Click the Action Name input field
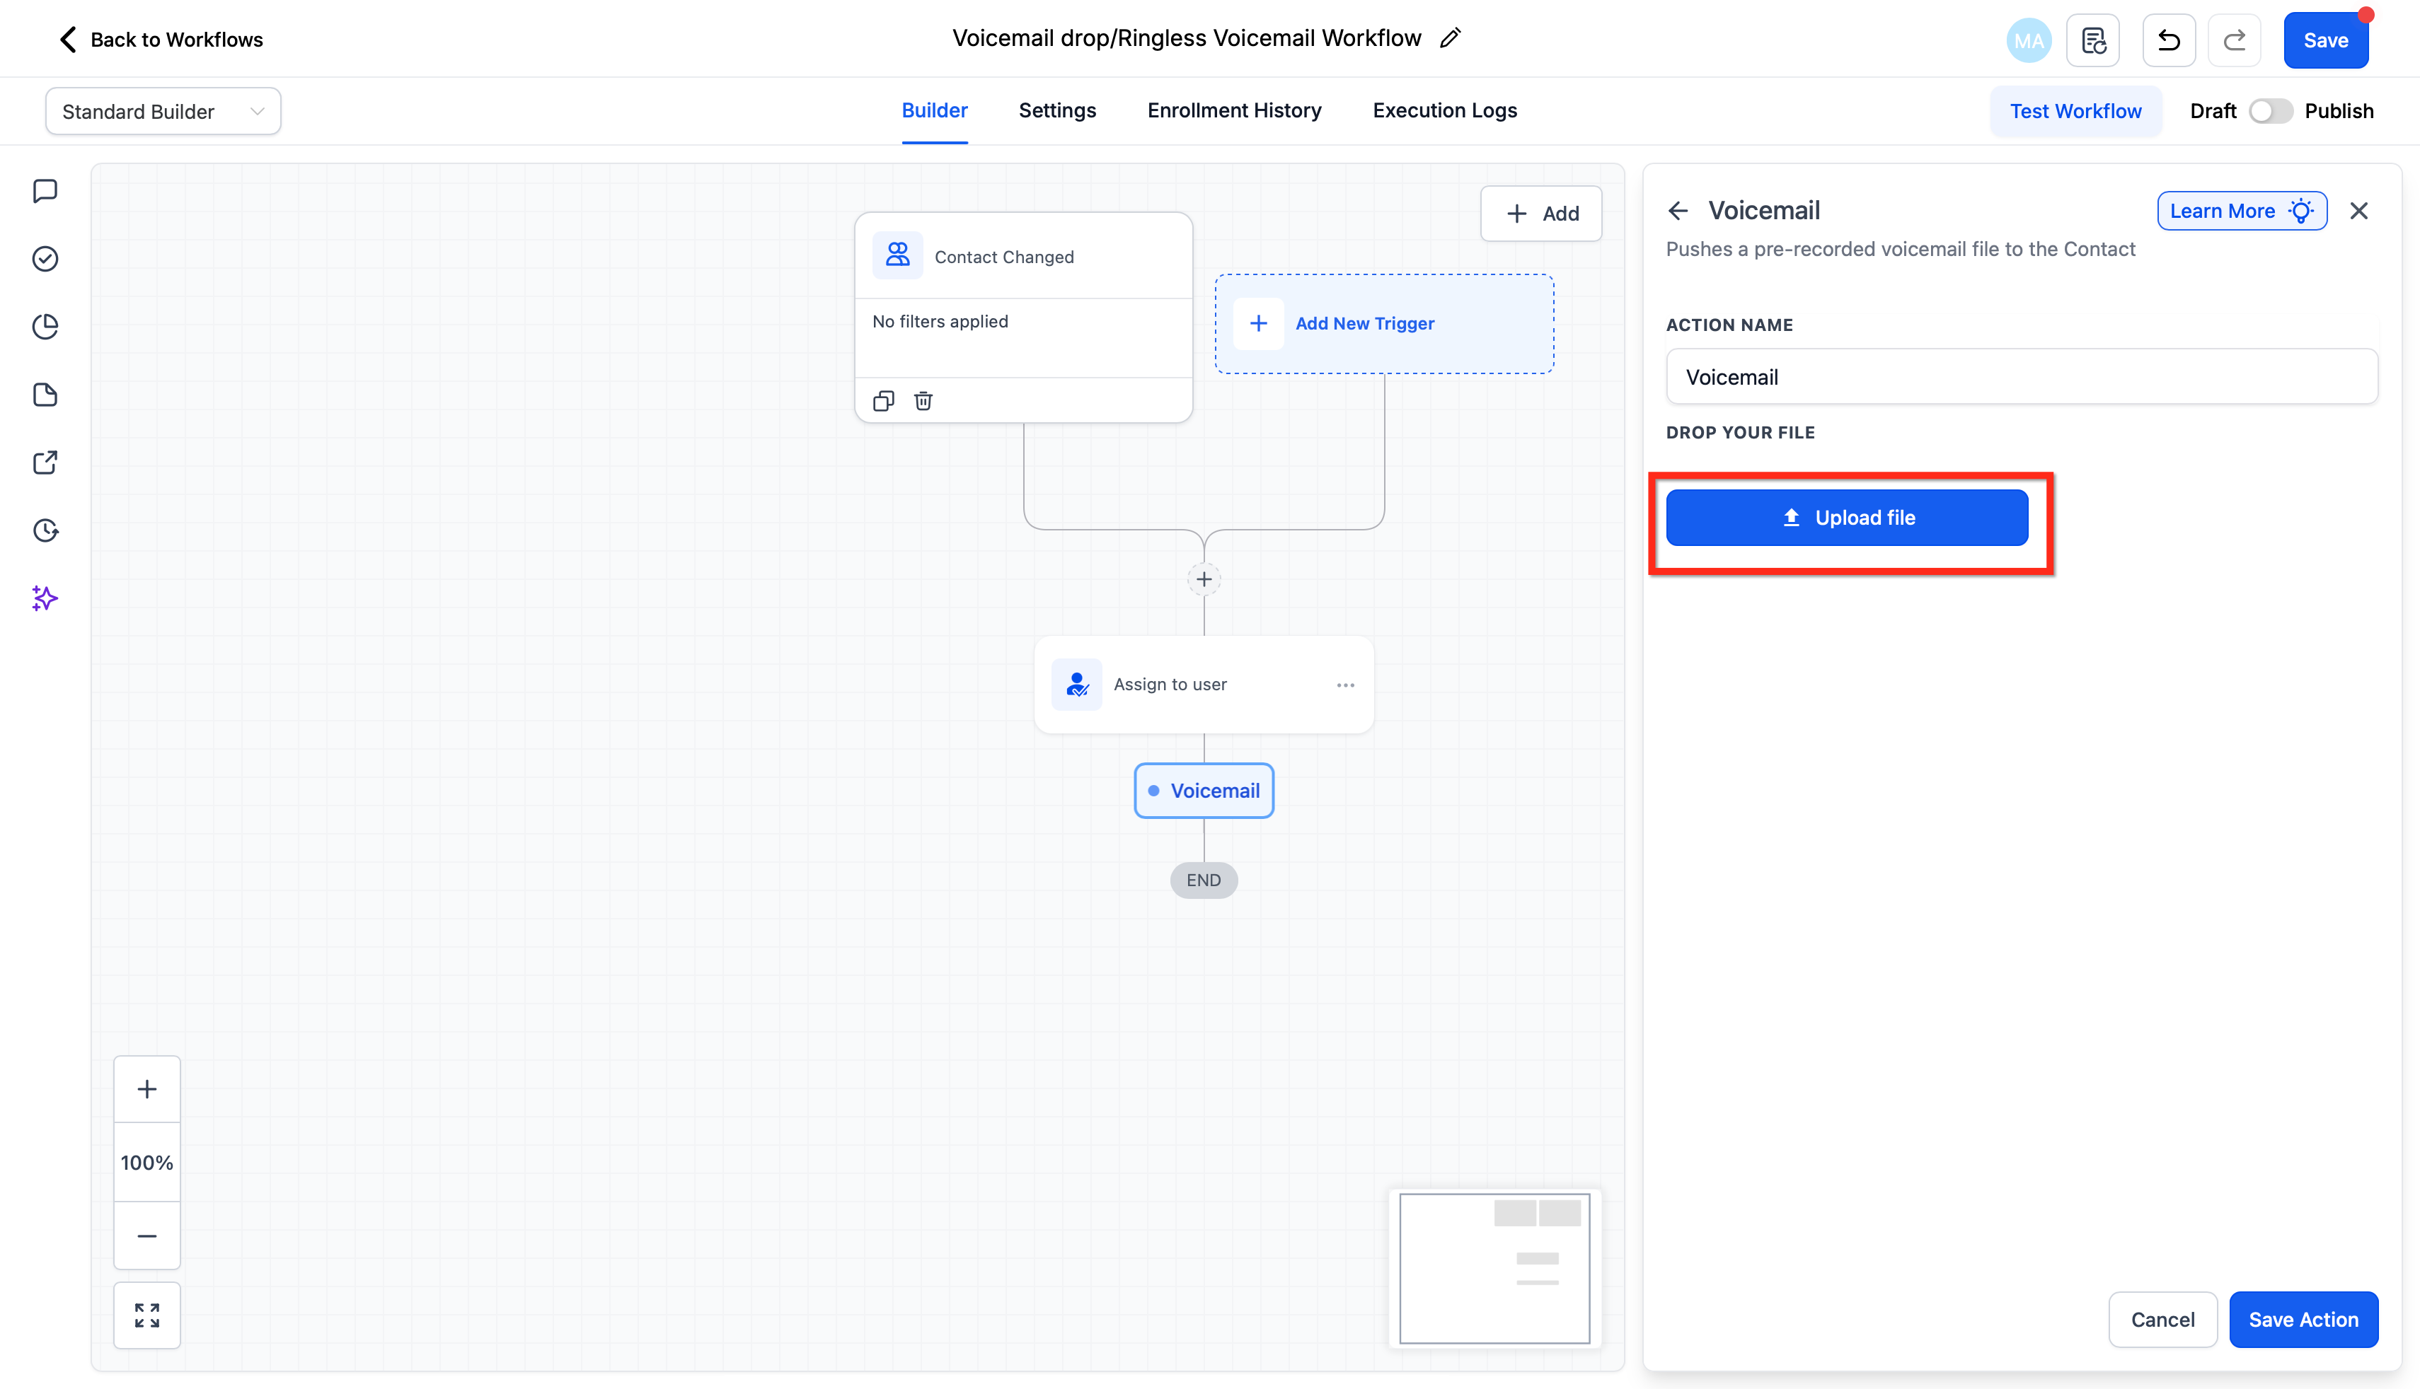Image resolution: width=2420 pixels, height=1389 pixels. [x=2021, y=377]
